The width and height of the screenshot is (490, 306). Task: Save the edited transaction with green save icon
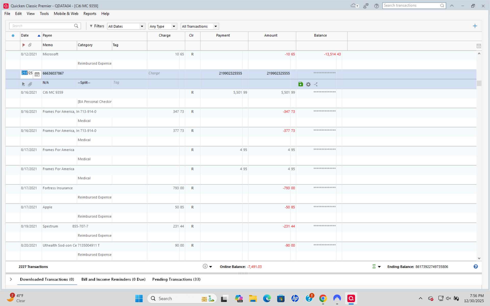[x=300, y=84]
